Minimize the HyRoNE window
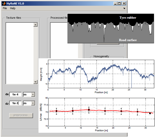The height and width of the screenshot is (137, 155). click(x=115, y=3)
